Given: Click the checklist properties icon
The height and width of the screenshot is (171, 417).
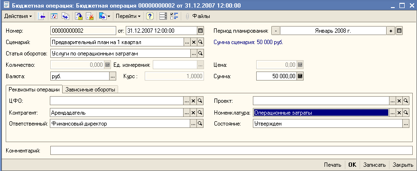Looking at the screenshot, I should pos(174,16).
